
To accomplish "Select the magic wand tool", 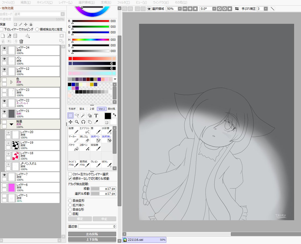I will click(x=83, y=115).
